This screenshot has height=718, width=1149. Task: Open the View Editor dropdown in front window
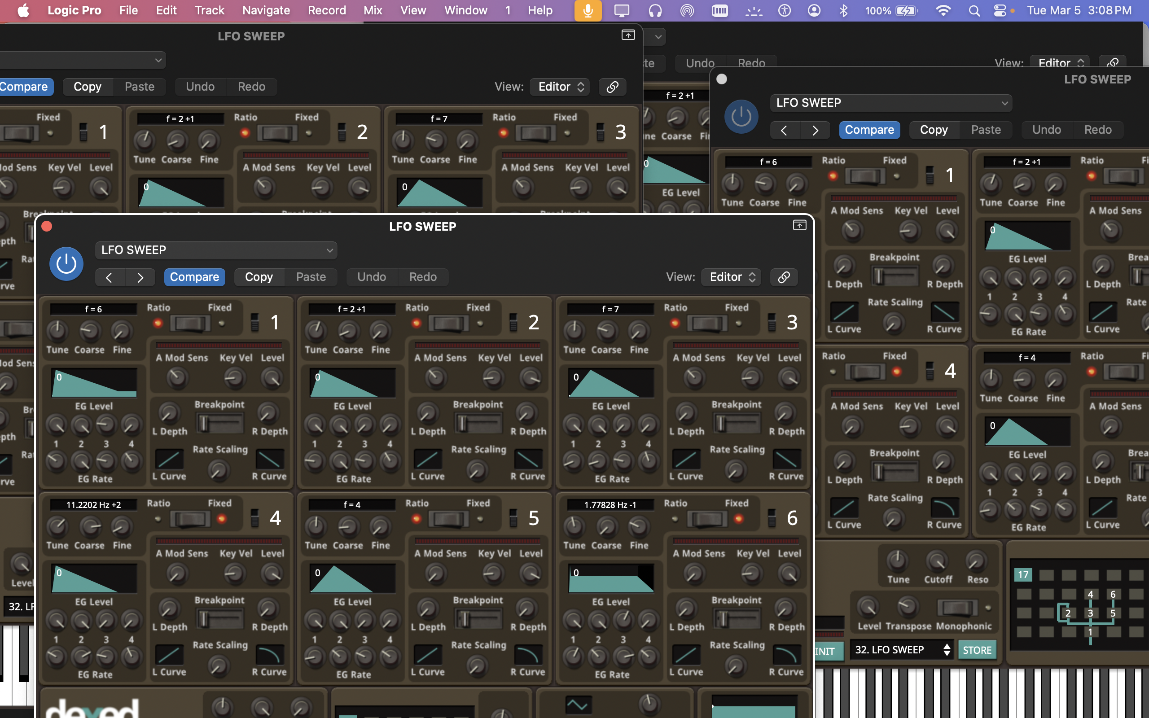[x=731, y=277]
